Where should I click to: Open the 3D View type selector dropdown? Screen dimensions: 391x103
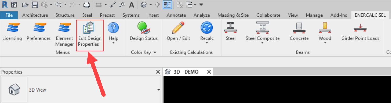point(159,90)
